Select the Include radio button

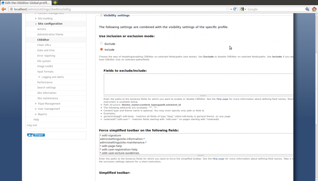(x=101, y=49)
